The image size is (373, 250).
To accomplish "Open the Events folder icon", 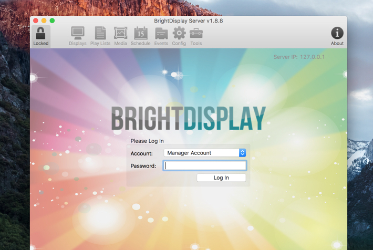I will tap(161, 33).
